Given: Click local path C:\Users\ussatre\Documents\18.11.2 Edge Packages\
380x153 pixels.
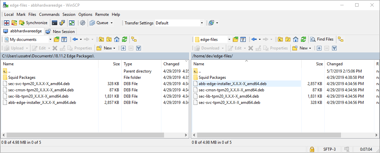Looking at the screenshot, I should (x=48, y=56).
